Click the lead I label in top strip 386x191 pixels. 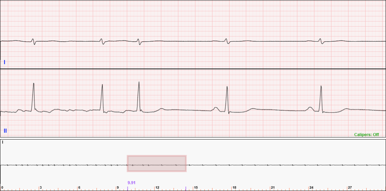pyautogui.click(x=4, y=62)
